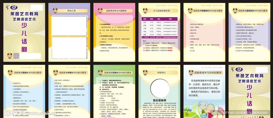
Task: Click 艺鹏语言艺术 subtitle on bottom-right cover
Action: click(x=249, y=81)
